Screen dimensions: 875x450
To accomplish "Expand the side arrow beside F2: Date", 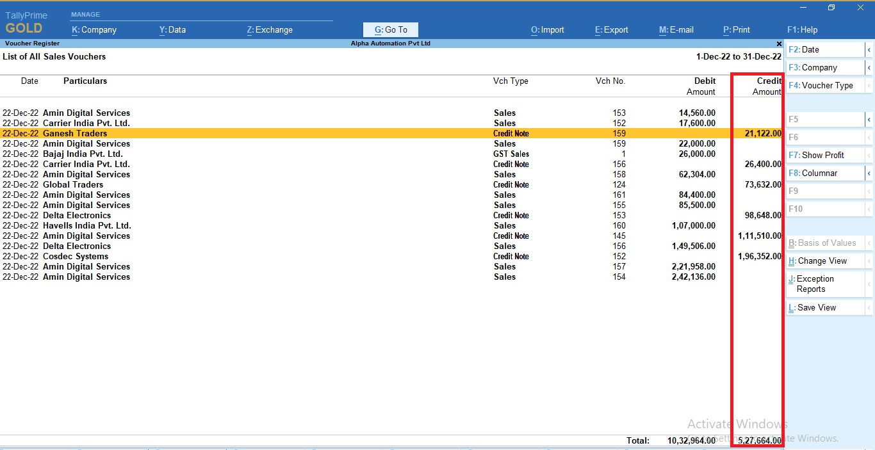I will pyautogui.click(x=871, y=49).
